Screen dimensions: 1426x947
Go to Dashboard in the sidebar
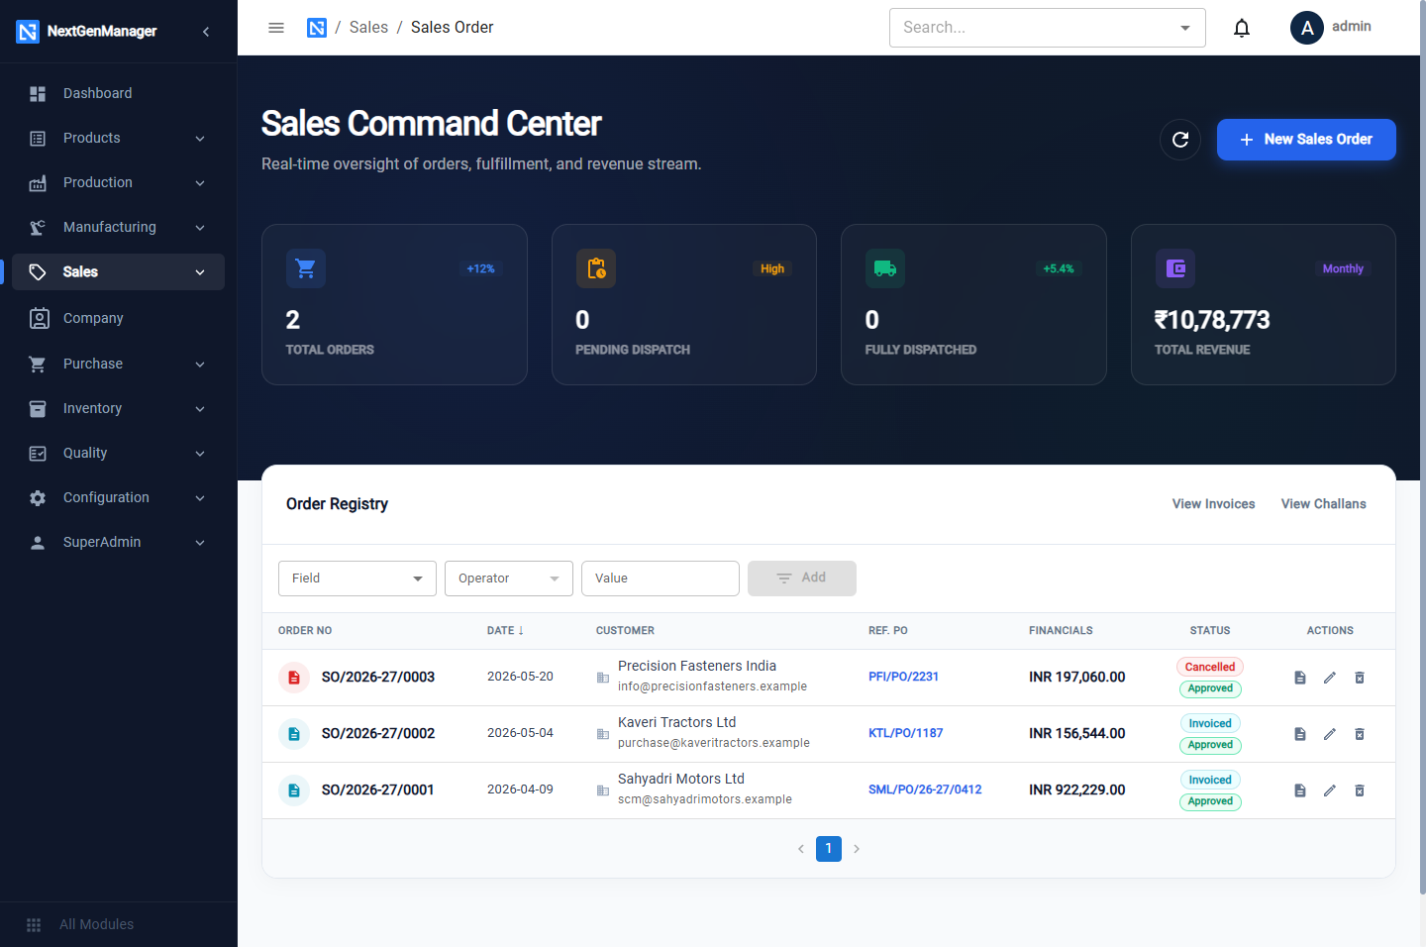[119, 93]
